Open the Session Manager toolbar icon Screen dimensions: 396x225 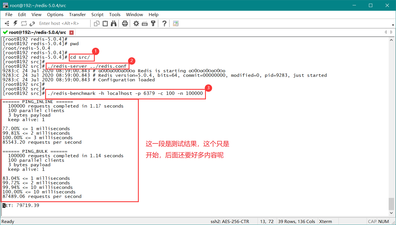pyautogui.click(x=7, y=23)
